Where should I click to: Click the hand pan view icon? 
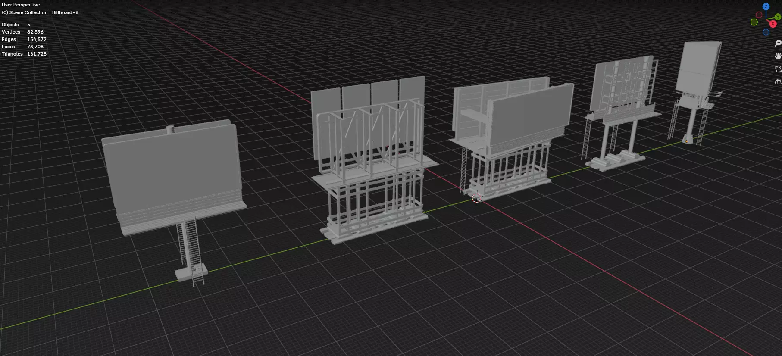[778, 56]
